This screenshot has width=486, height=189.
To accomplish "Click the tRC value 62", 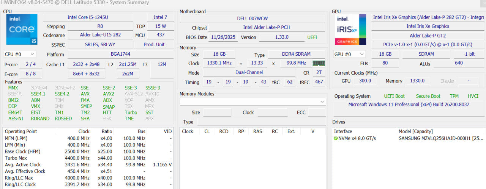I will click(x=290, y=82).
